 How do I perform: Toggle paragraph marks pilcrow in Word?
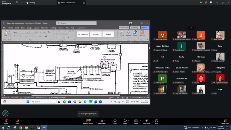point(69,38)
